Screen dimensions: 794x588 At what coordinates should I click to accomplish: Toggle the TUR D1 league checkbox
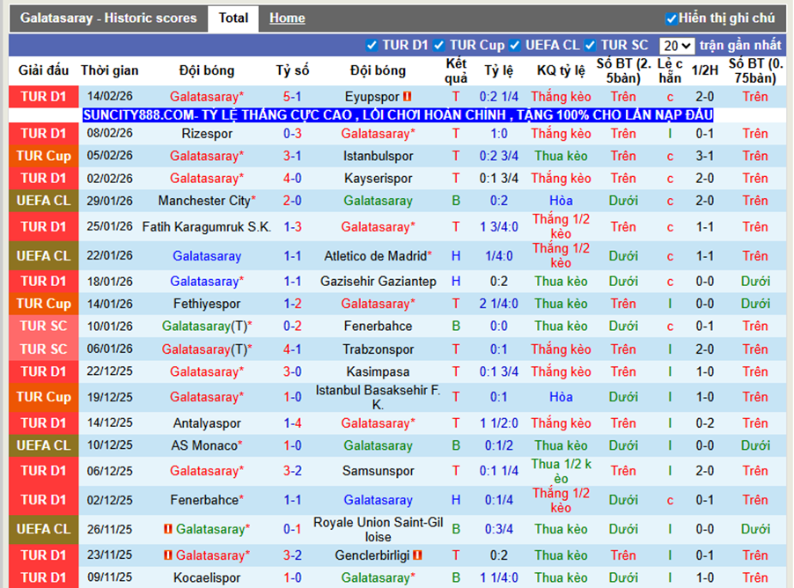(371, 46)
